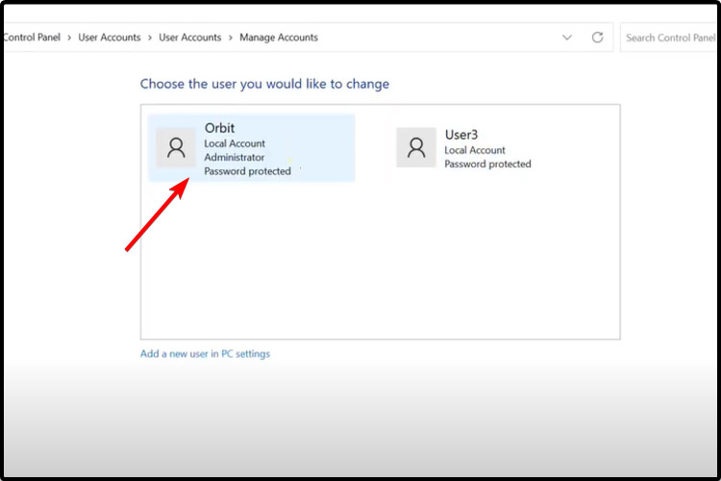The height and width of the screenshot is (481, 721).
Task: Open Add a new user in PC settings
Action: 205,354
